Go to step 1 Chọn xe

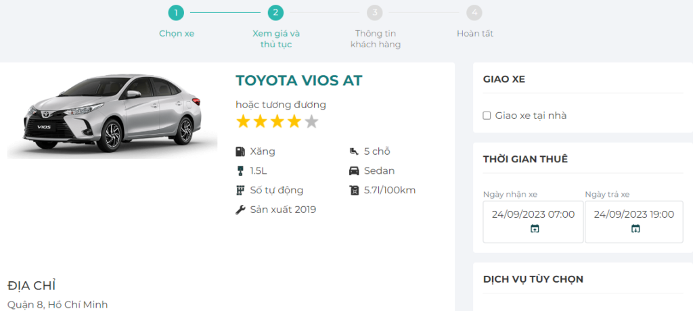pyautogui.click(x=176, y=13)
